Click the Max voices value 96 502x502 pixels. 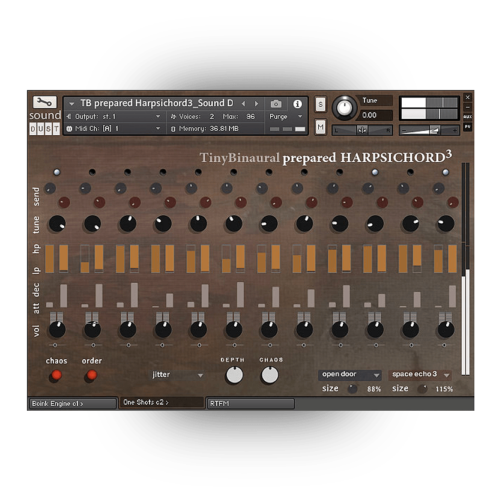250,116
